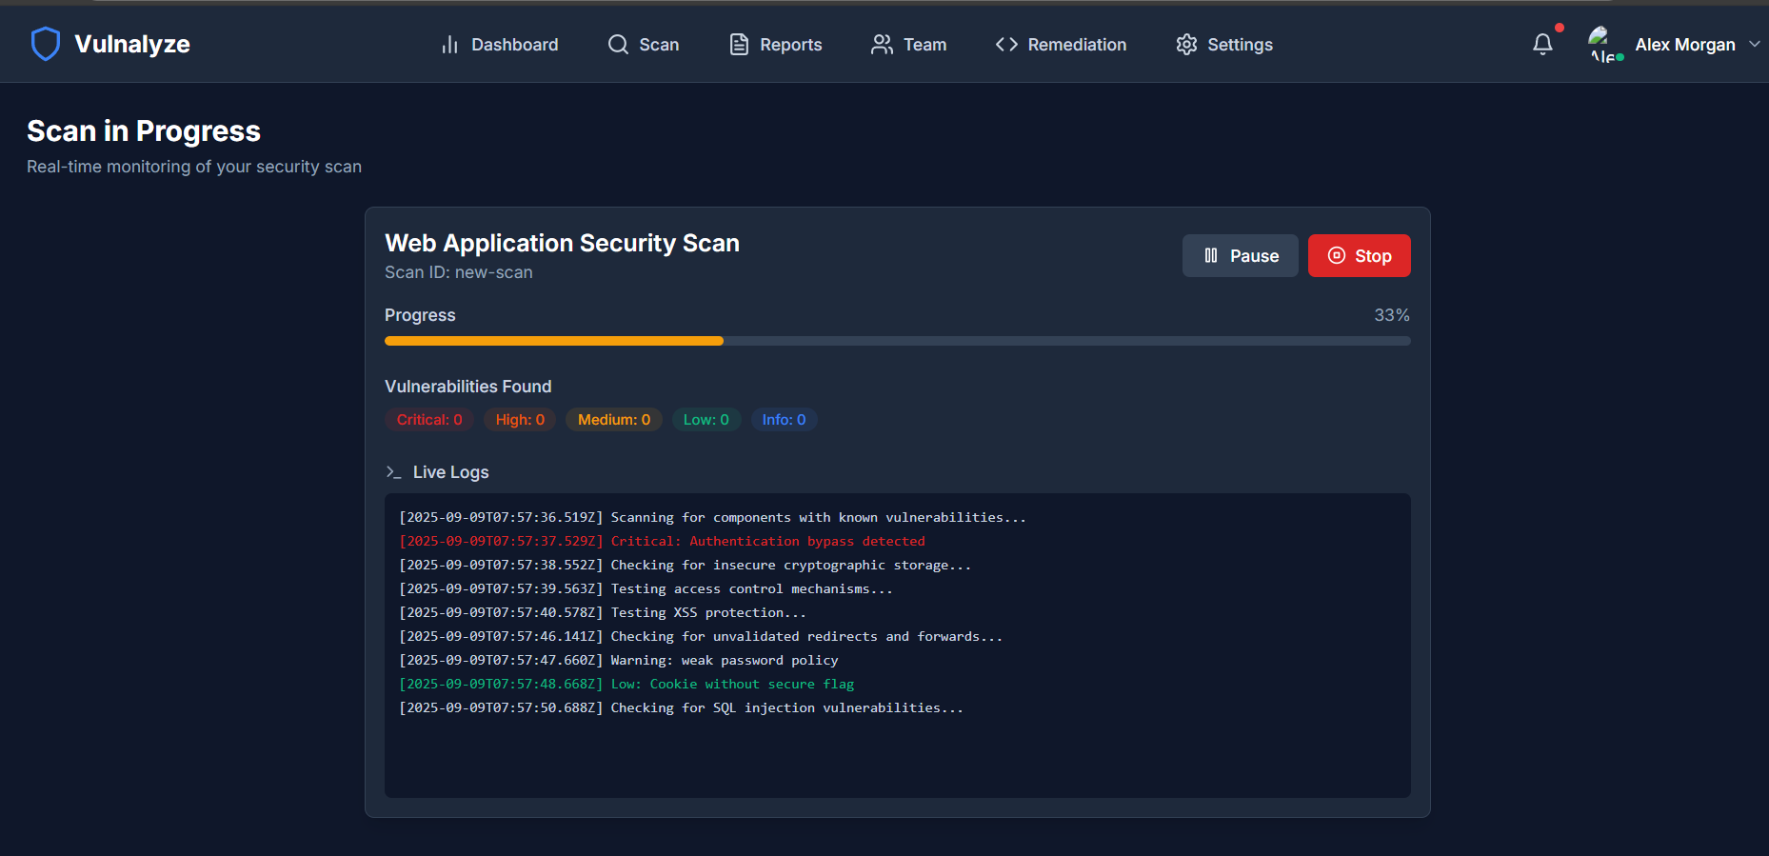Click the Team people icon
1769x856 pixels.
click(x=882, y=45)
